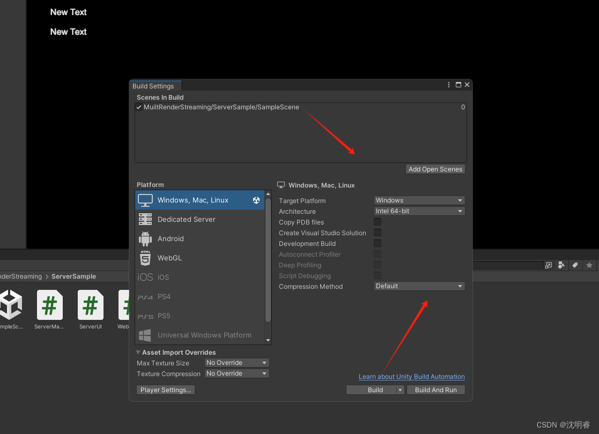The height and width of the screenshot is (434, 599).
Task: Open the Compression Method dropdown
Action: [x=419, y=286]
